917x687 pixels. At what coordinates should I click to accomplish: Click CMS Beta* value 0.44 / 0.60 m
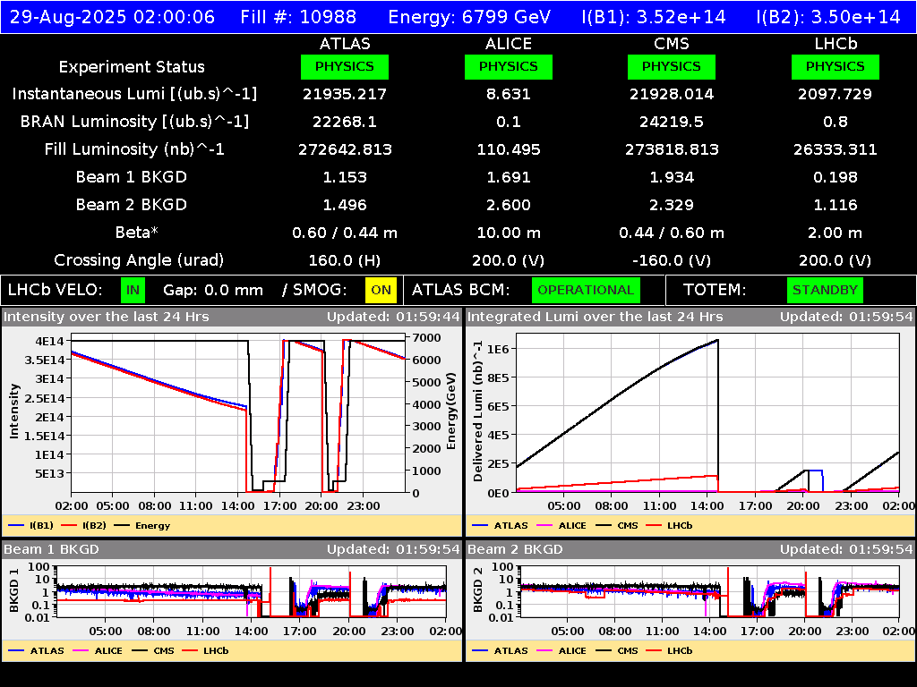pos(672,233)
